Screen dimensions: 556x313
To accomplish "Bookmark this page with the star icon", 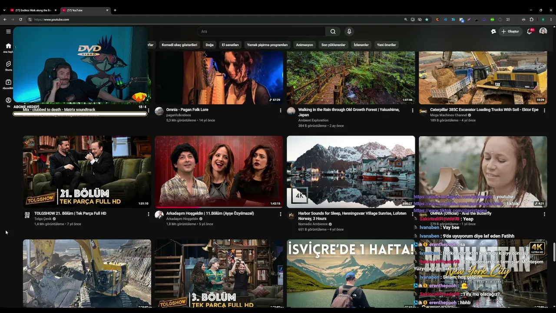I will [427, 20].
